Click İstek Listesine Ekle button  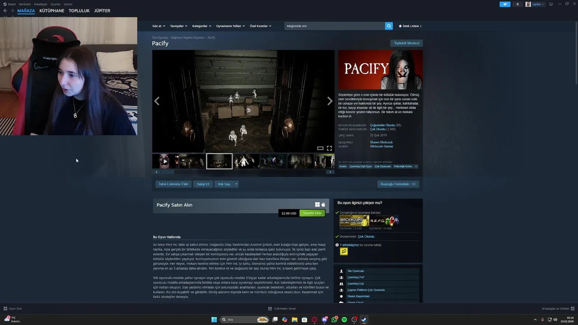[x=173, y=184]
